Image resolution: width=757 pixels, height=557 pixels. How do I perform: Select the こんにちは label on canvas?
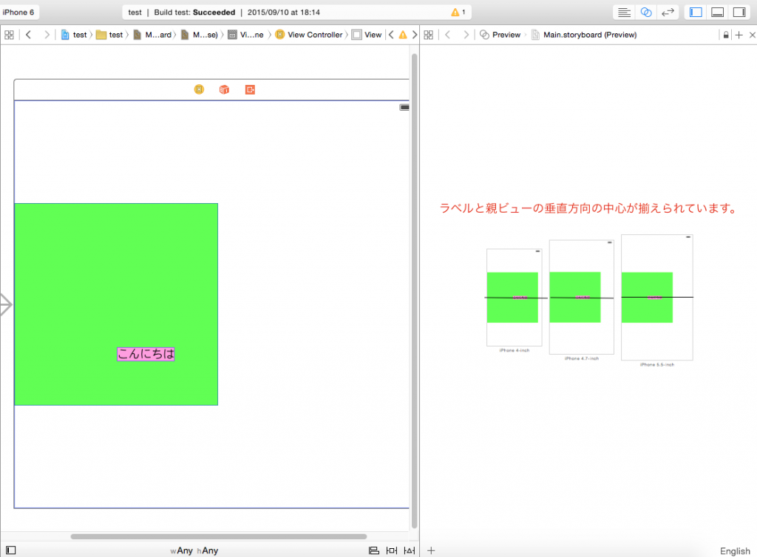coord(146,354)
